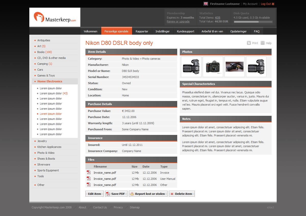The height and width of the screenshot is (216, 306).
Task: Open Invoice_name.pdf of type Invoice
Action: pos(105,173)
